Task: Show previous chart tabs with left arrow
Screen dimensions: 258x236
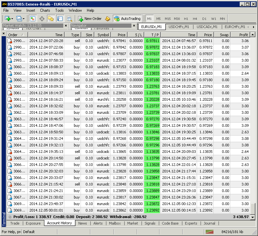Action: [x=248, y=27]
